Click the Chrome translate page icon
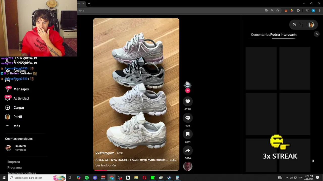 [267, 11]
